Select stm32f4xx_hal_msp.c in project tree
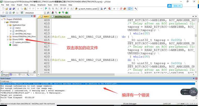This screenshot has height=106, width=199. click(23, 34)
